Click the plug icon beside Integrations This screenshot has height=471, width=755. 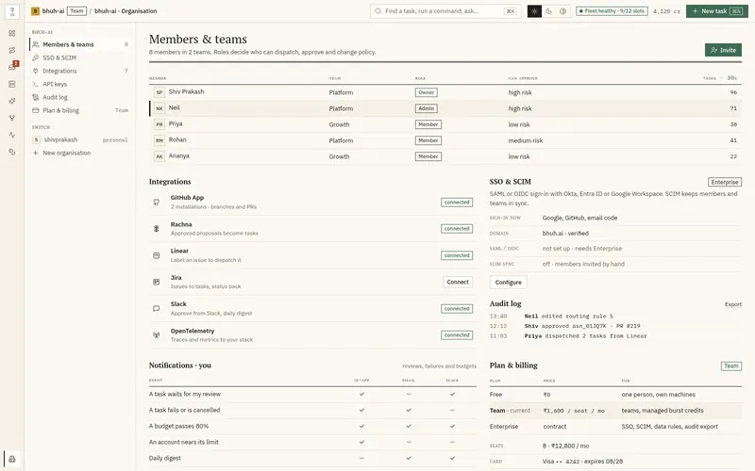point(36,71)
